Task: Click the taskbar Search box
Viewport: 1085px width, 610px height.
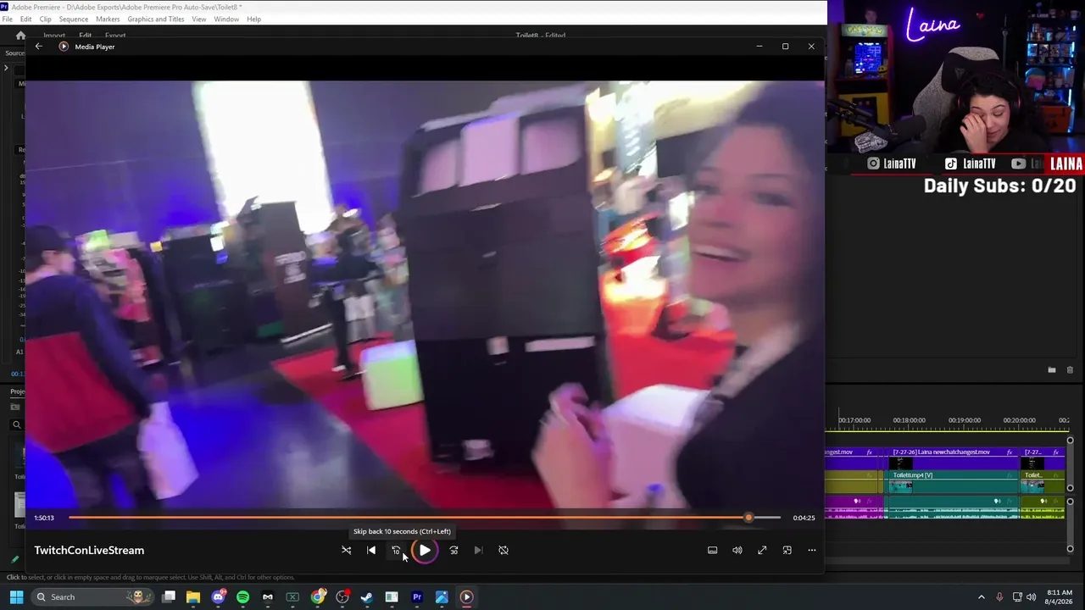Action: tap(92, 597)
